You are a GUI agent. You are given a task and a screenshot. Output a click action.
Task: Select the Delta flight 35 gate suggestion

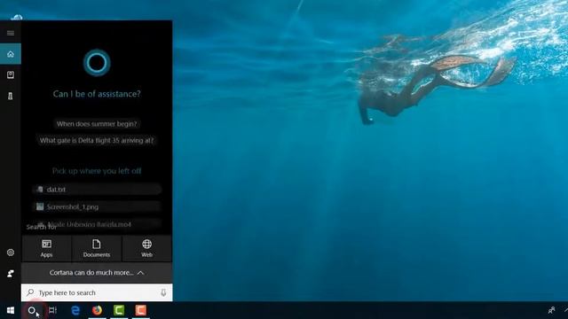[97, 140]
